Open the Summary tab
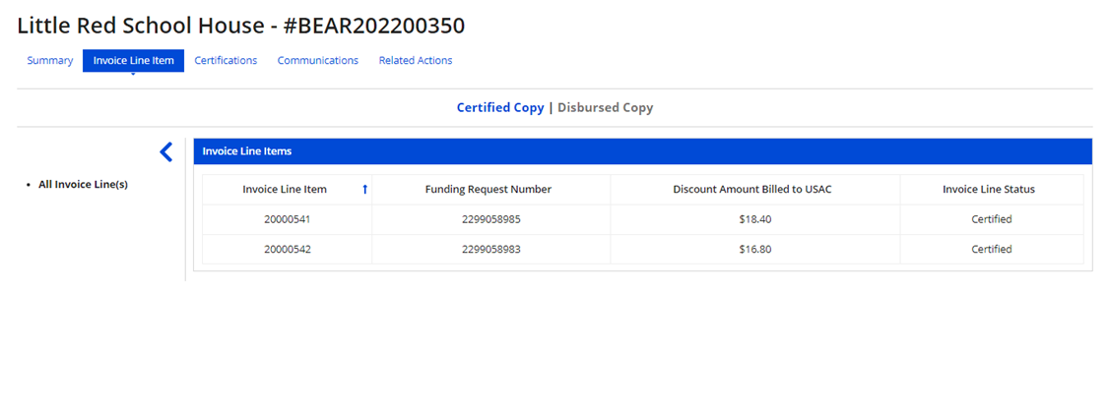Viewport: 1110px width, 410px height. [50, 61]
